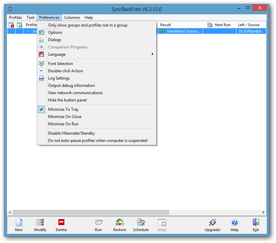Open the Task menu
The width and height of the screenshot is (276, 243).
31,18
